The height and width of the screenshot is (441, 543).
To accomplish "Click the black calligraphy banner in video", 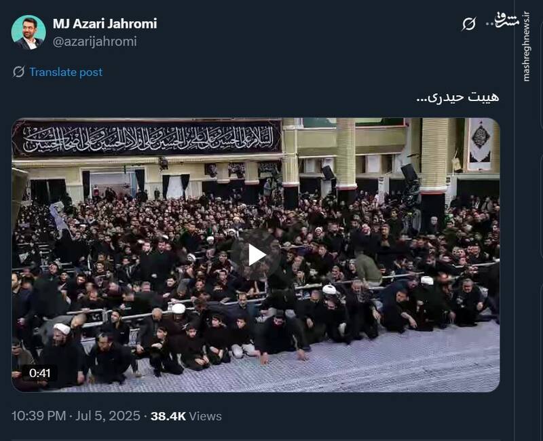I will pos(147,139).
